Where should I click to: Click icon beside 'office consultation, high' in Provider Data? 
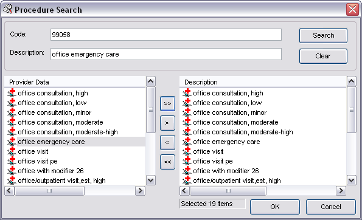(12, 93)
